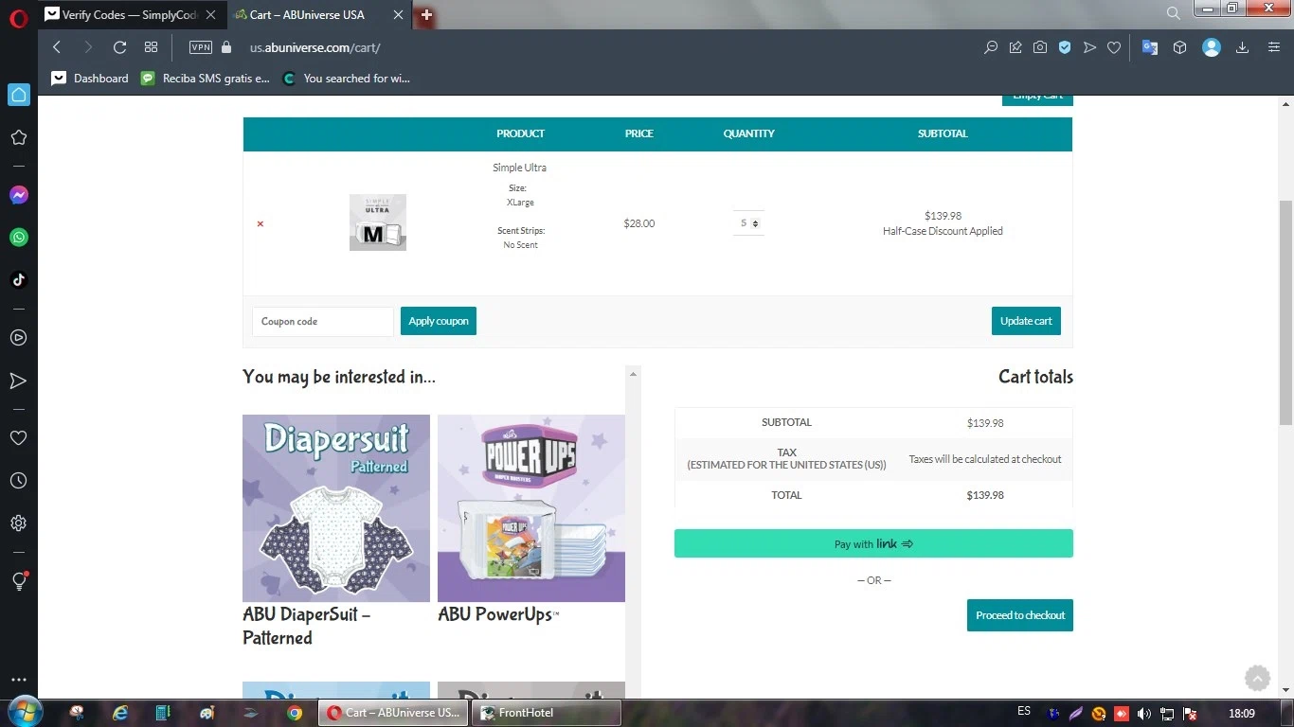Click the address bar URL
Image resolution: width=1294 pixels, height=727 pixels.
(x=315, y=47)
